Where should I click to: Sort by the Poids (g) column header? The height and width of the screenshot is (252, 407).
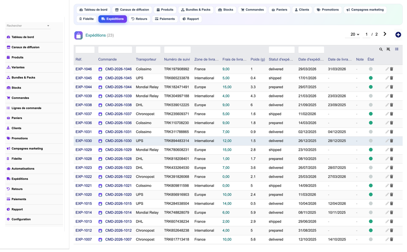tap(258, 59)
